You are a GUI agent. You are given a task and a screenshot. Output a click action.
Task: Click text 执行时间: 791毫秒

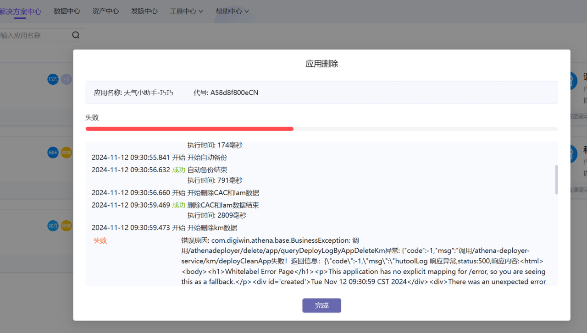(x=215, y=180)
